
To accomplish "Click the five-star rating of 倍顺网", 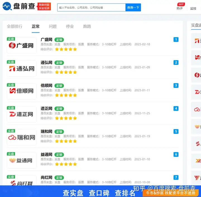I will click(x=66, y=95).
